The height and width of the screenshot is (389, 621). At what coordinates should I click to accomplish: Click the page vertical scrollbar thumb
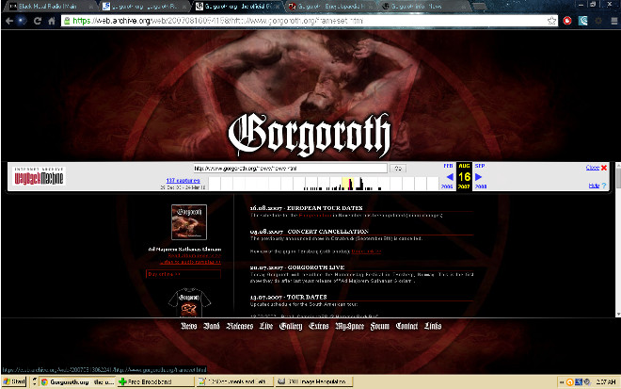[618, 178]
